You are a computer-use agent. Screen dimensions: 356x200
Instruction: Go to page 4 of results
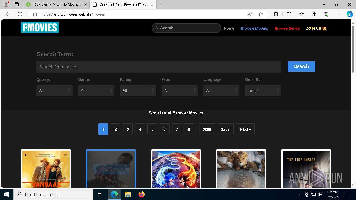tap(140, 129)
